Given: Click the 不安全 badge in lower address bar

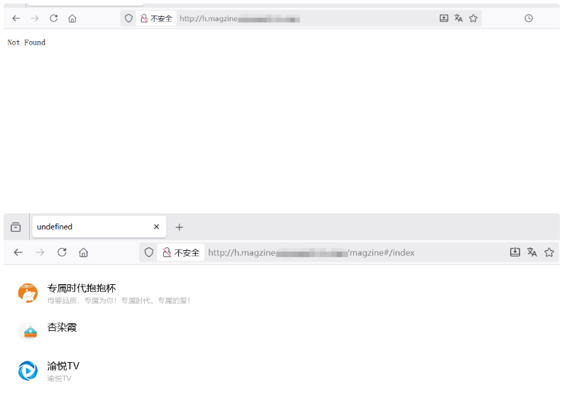Looking at the screenshot, I should point(181,252).
